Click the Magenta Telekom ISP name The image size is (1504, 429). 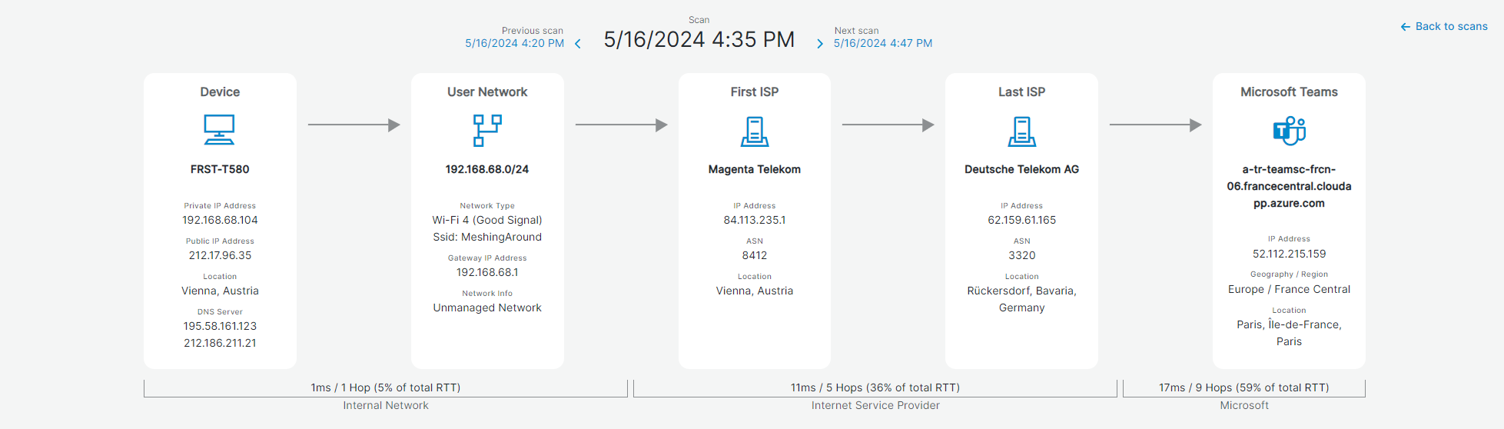[x=755, y=169]
